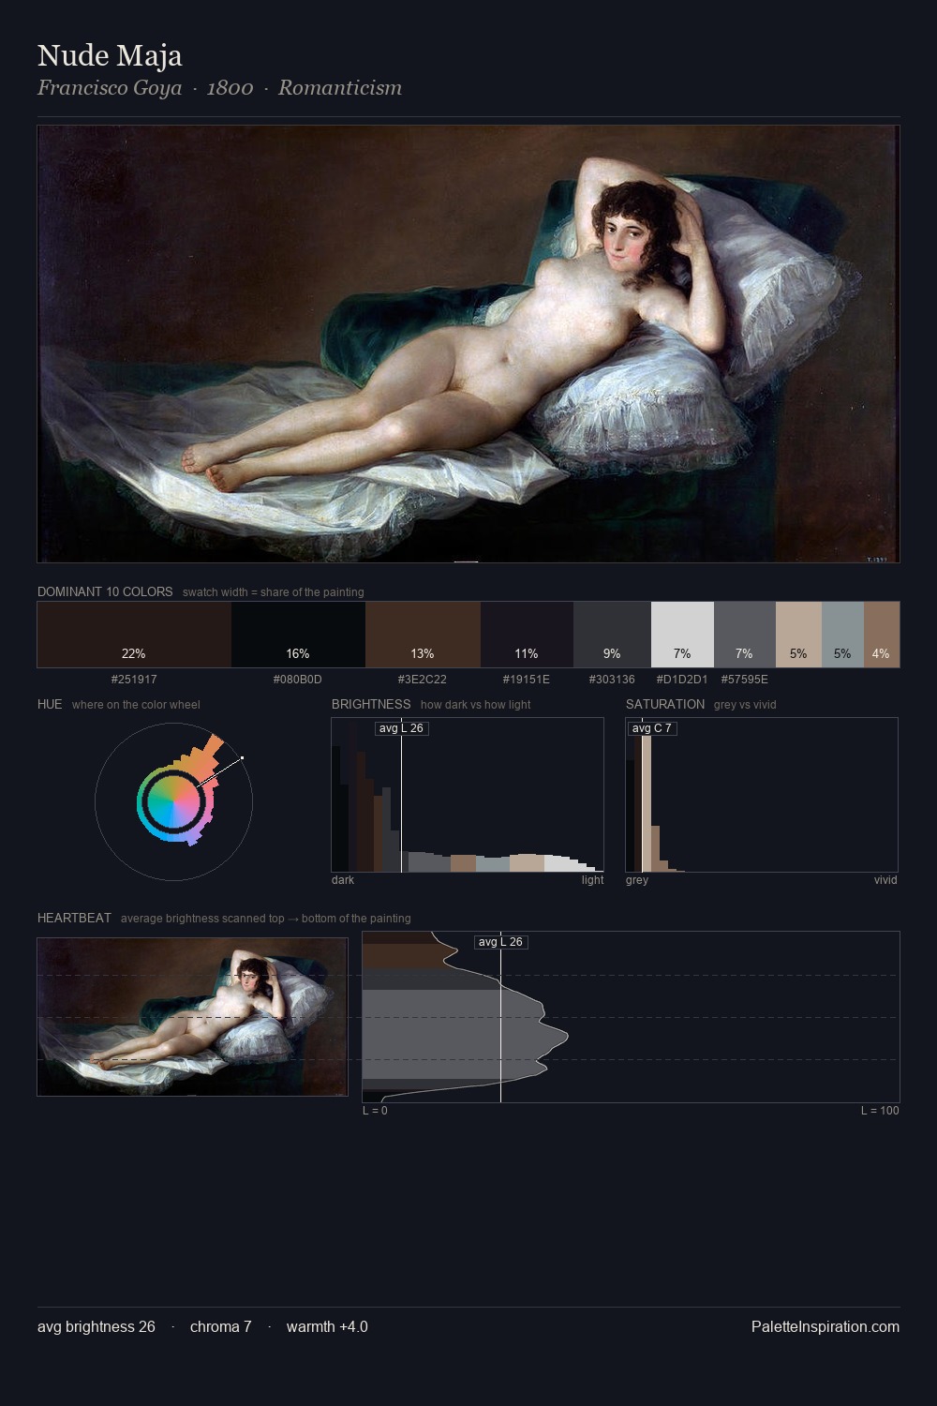Click the 'L = 0' axis label
The height and width of the screenshot is (1406, 937).
pos(375,1111)
